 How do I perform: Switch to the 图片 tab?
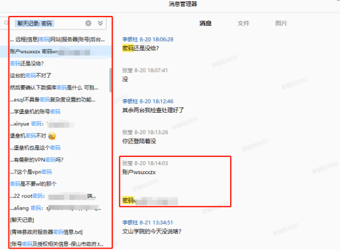281,23
